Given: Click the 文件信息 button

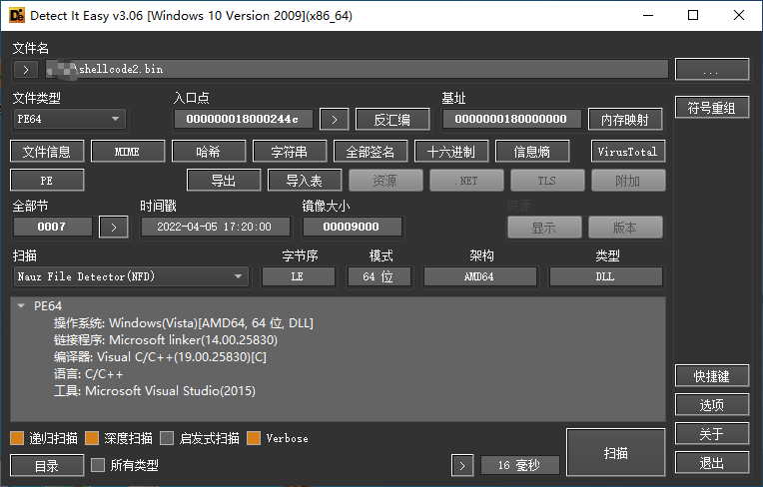Looking at the screenshot, I should pyautogui.click(x=47, y=152).
